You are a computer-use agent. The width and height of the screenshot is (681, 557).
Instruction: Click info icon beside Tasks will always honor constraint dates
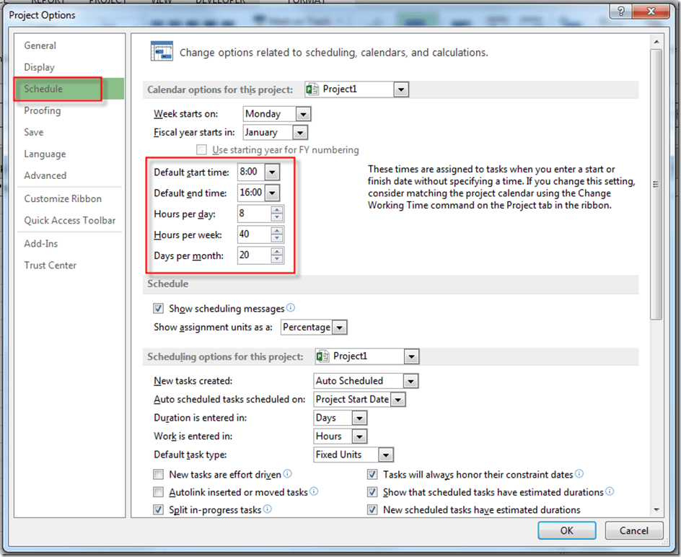579,474
